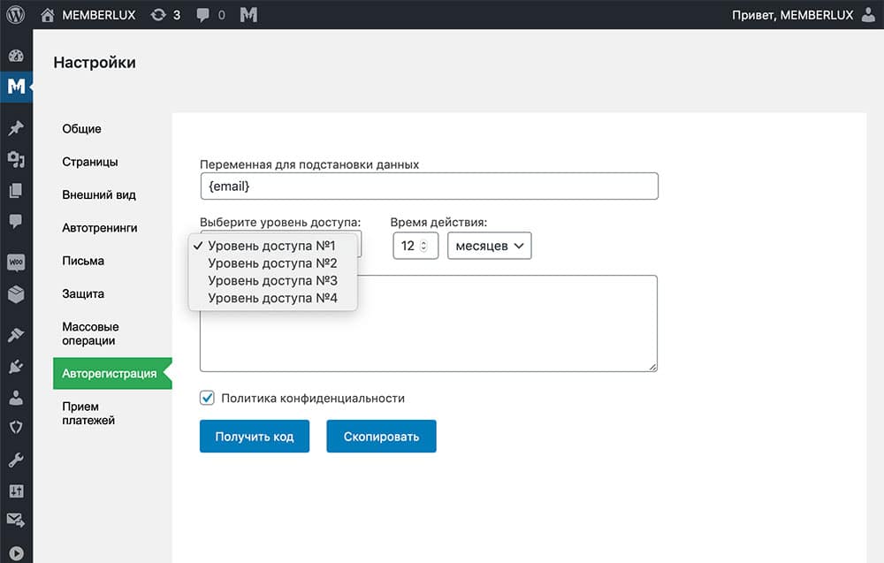Open Tools wrench icon in sidebar

16,460
